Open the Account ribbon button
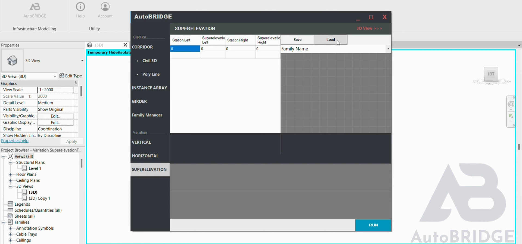 pos(105,10)
